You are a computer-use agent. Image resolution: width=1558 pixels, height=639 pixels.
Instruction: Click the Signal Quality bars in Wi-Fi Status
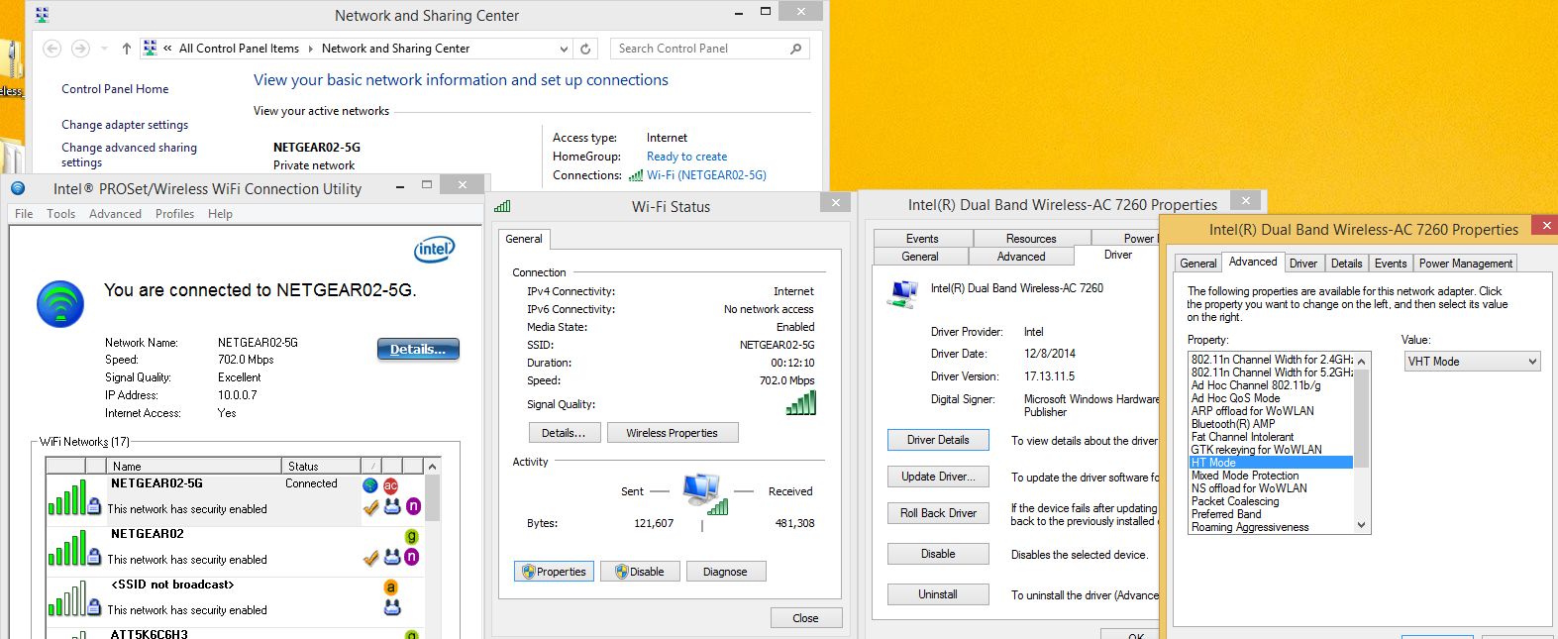tap(800, 402)
